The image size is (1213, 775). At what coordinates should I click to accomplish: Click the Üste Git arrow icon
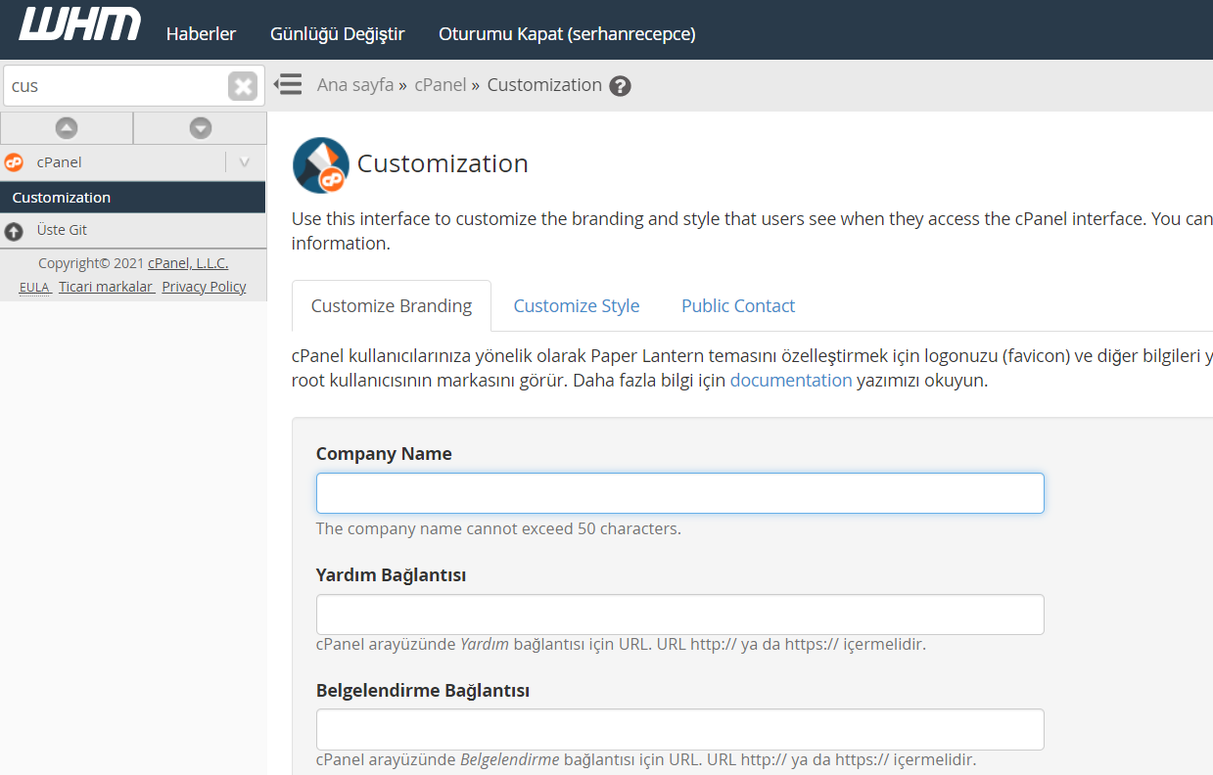[x=14, y=231]
